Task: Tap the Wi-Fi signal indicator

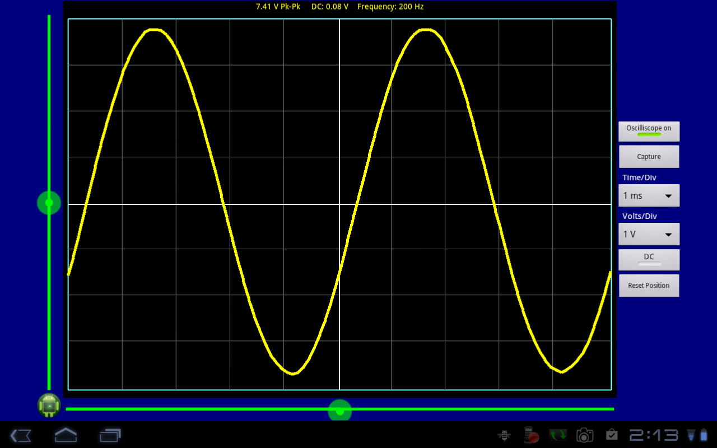Action: 691,435
